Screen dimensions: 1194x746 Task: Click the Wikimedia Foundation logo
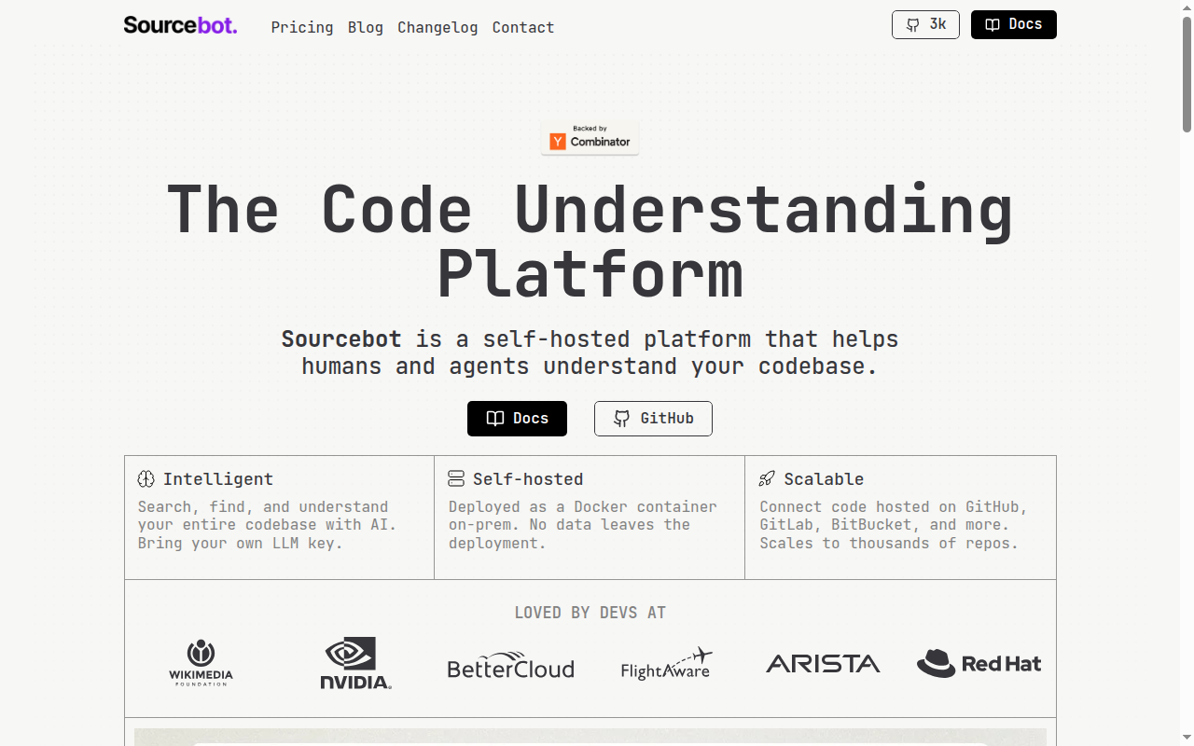click(201, 663)
